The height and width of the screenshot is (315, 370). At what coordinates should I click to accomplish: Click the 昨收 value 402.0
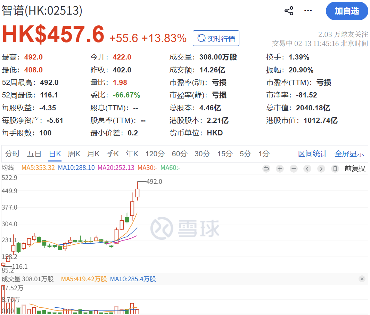tap(122, 70)
